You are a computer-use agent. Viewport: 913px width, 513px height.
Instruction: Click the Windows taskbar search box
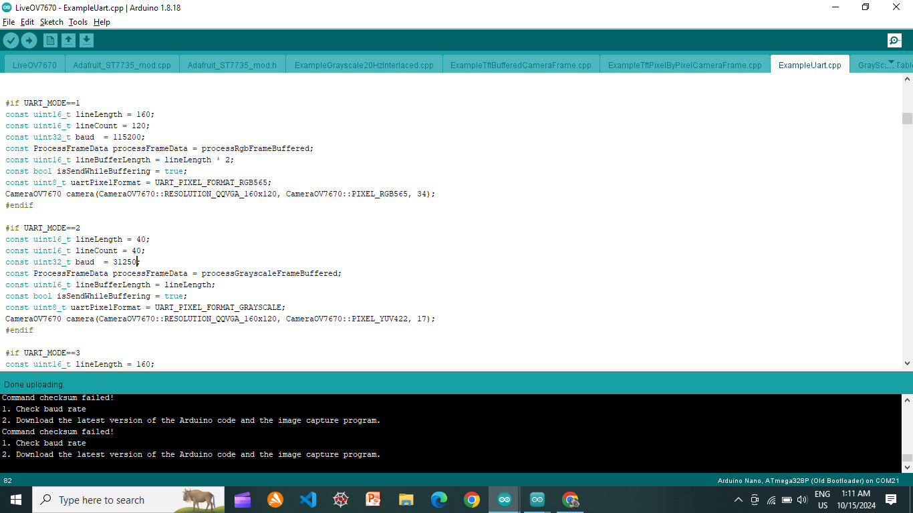(128, 500)
